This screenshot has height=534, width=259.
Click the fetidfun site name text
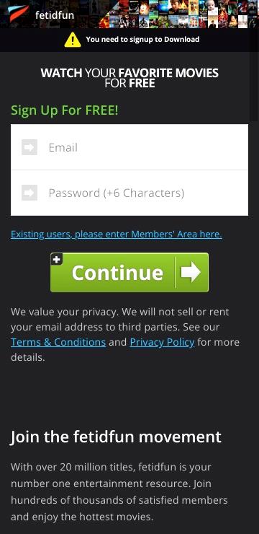pos(55,15)
